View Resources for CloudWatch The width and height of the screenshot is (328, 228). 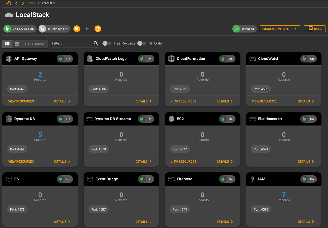[265, 101]
